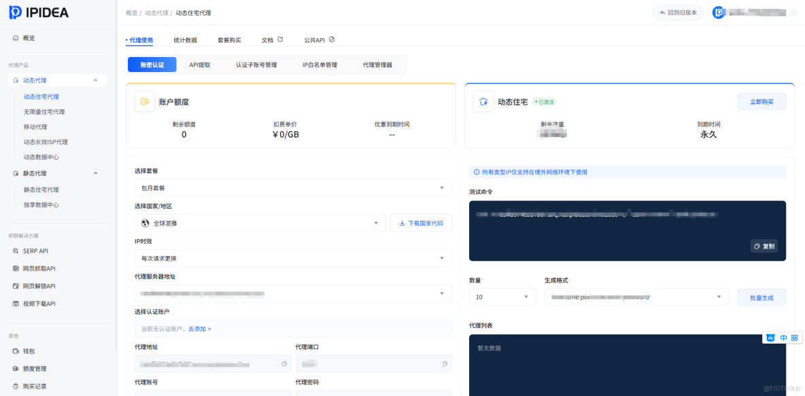
Task: Open the 购买记录 purchase history icon
Action: pos(16,386)
